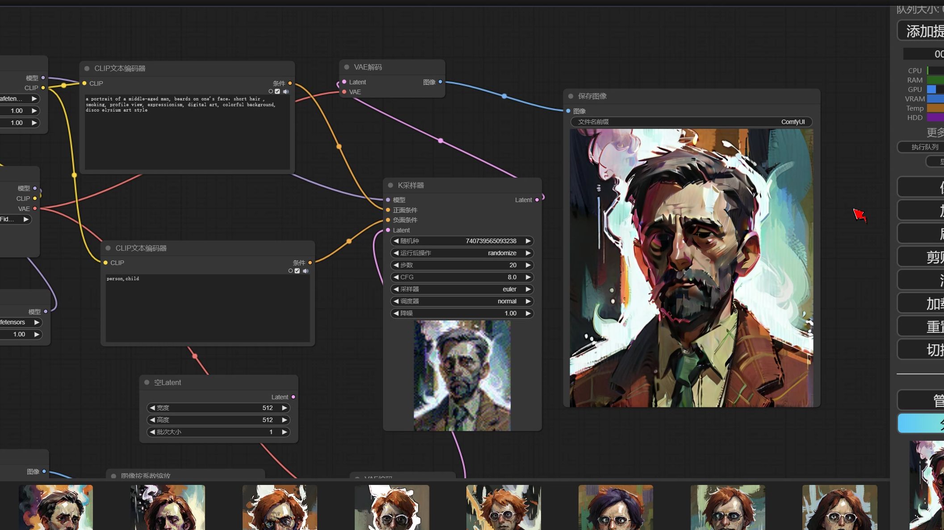Click the CLIP文本编码器 upper node icon

pos(87,68)
